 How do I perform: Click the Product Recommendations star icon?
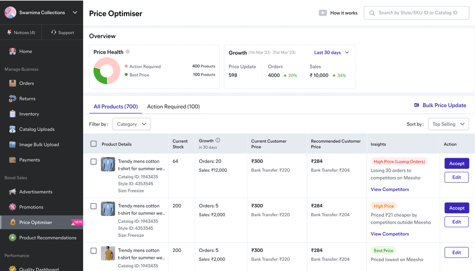[13, 238]
